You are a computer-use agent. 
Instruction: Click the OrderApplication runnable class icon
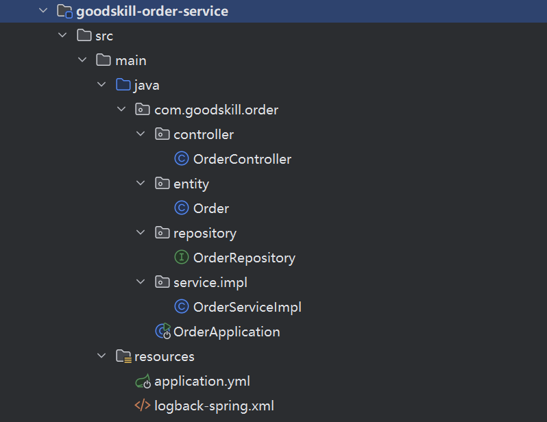point(162,332)
